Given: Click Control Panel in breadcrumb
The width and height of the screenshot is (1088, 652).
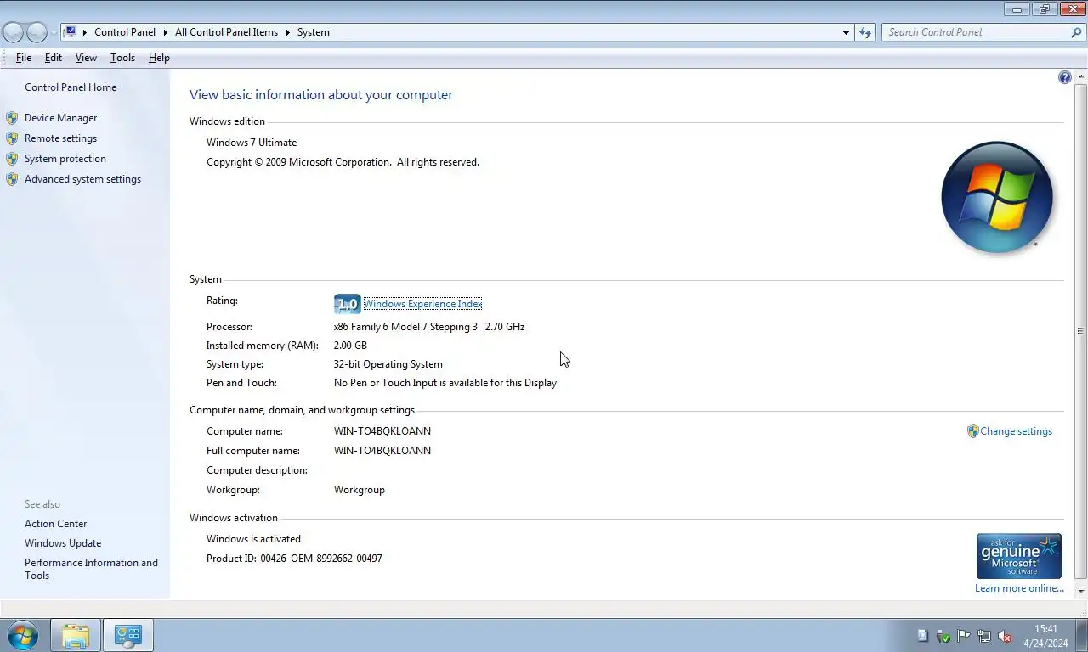Looking at the screenshot, I should click(125, 32).
